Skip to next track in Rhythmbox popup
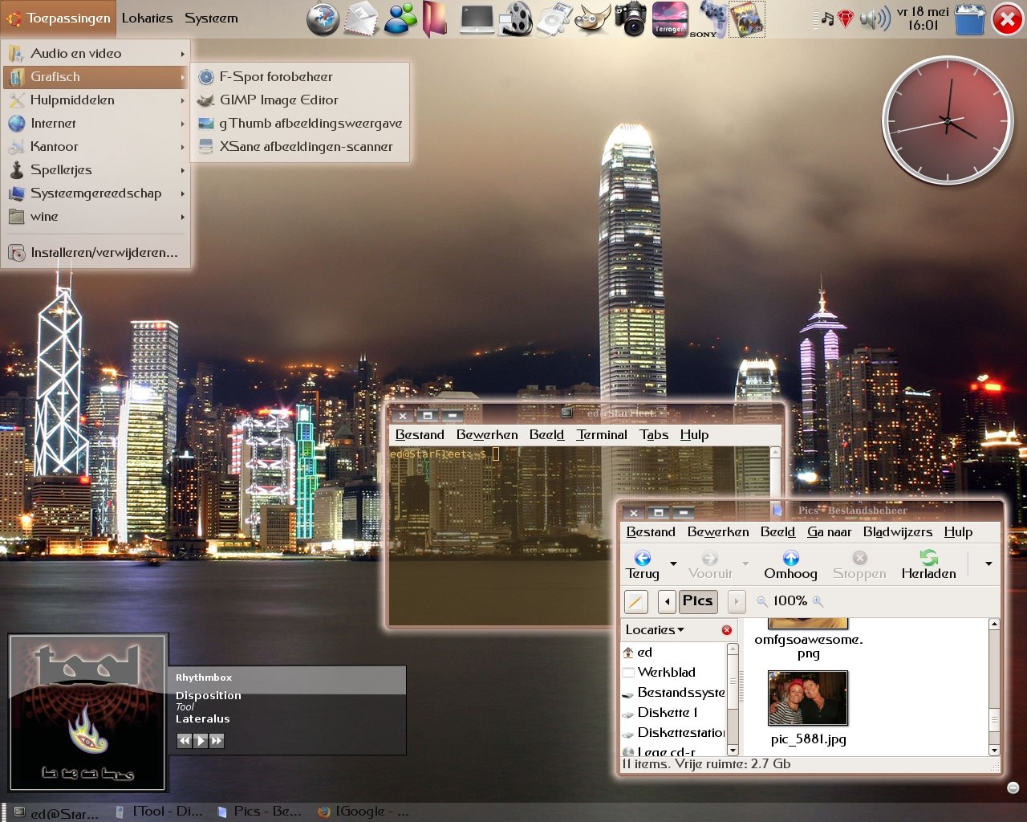This screenshot has height=822, width=1027. (x=217, y=741)
